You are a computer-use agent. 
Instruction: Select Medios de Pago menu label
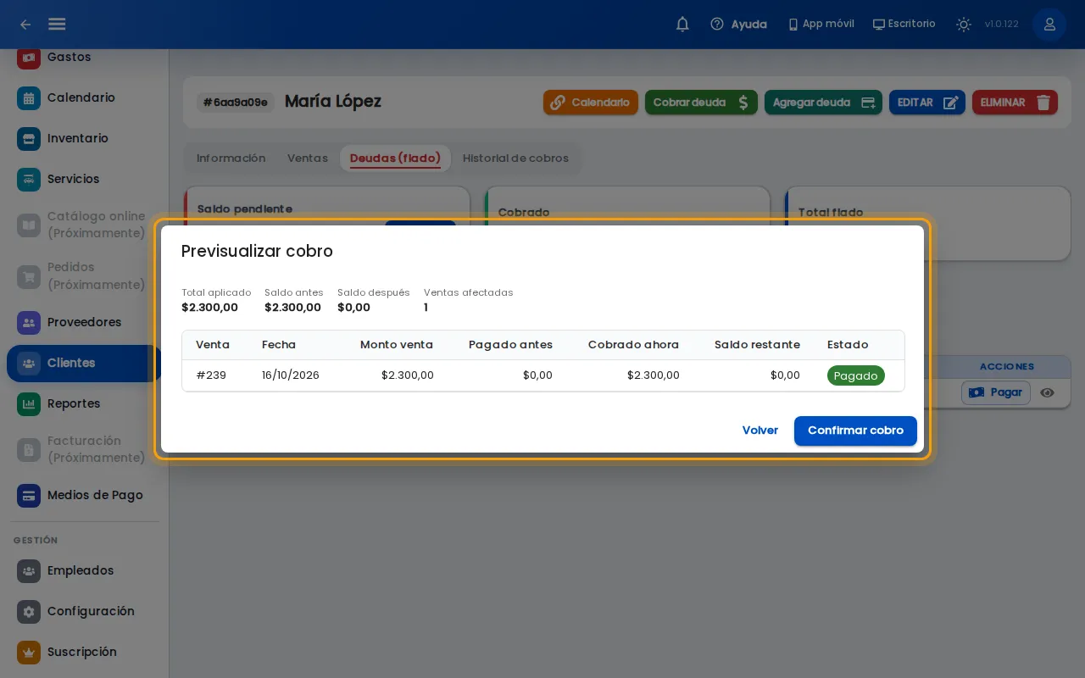95,495
